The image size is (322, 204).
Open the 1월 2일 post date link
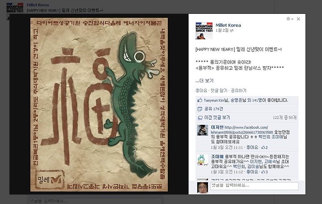point(222,30)
